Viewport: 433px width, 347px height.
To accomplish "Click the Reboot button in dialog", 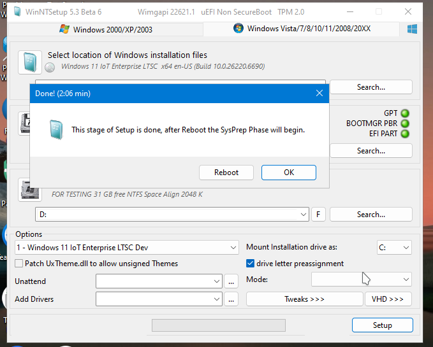I will tap(226, 173).
